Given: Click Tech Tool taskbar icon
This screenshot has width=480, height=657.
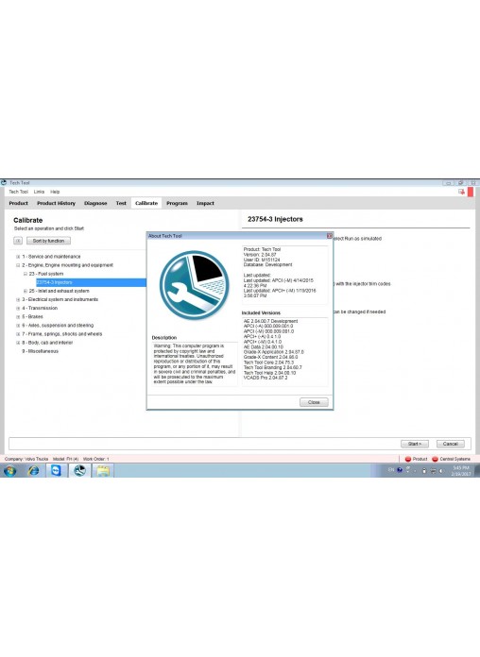Looking at the screenshot, I should click(79, 471).
